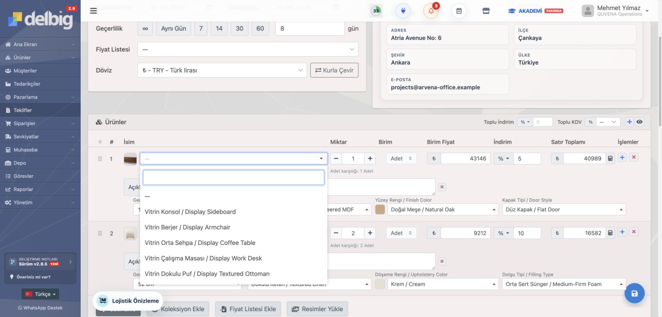Click the Natural Oak color swatch
662x317 pixels.
[x=380, y=209]
